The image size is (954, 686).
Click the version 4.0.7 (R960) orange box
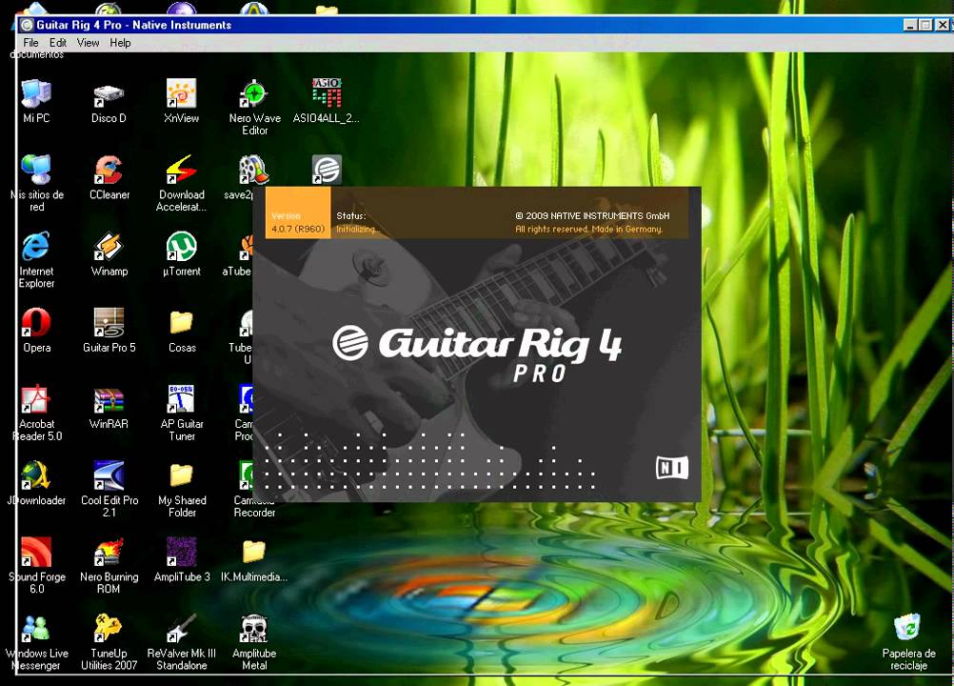click(298, 212)
